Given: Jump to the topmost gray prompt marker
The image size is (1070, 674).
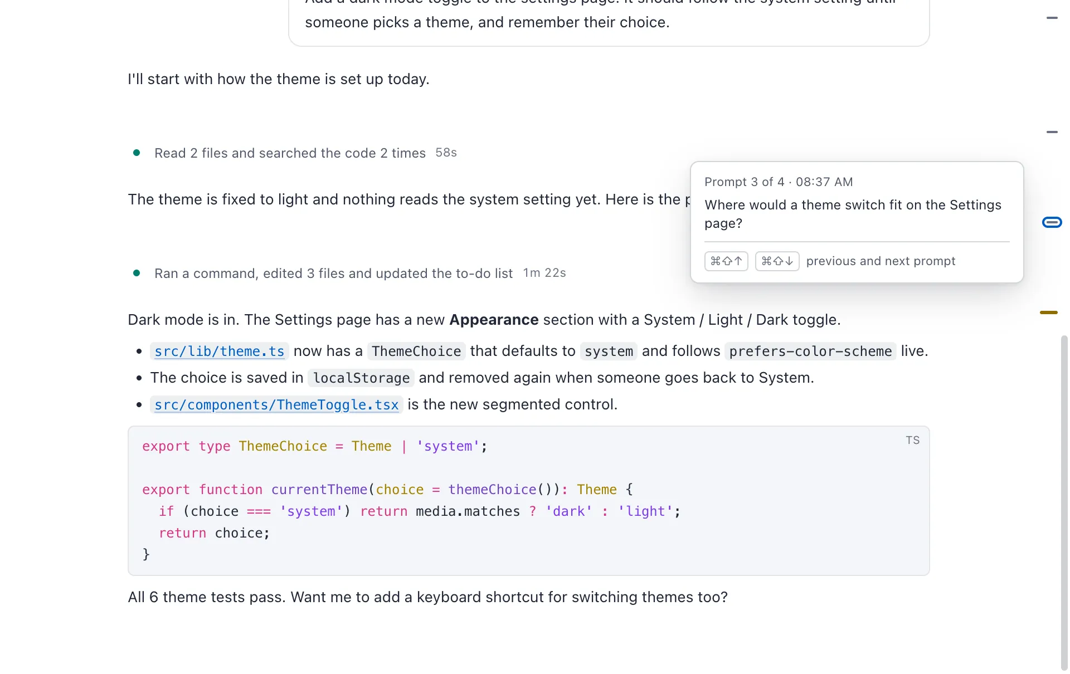Looking at the screenshot, I should (1052, 18).
